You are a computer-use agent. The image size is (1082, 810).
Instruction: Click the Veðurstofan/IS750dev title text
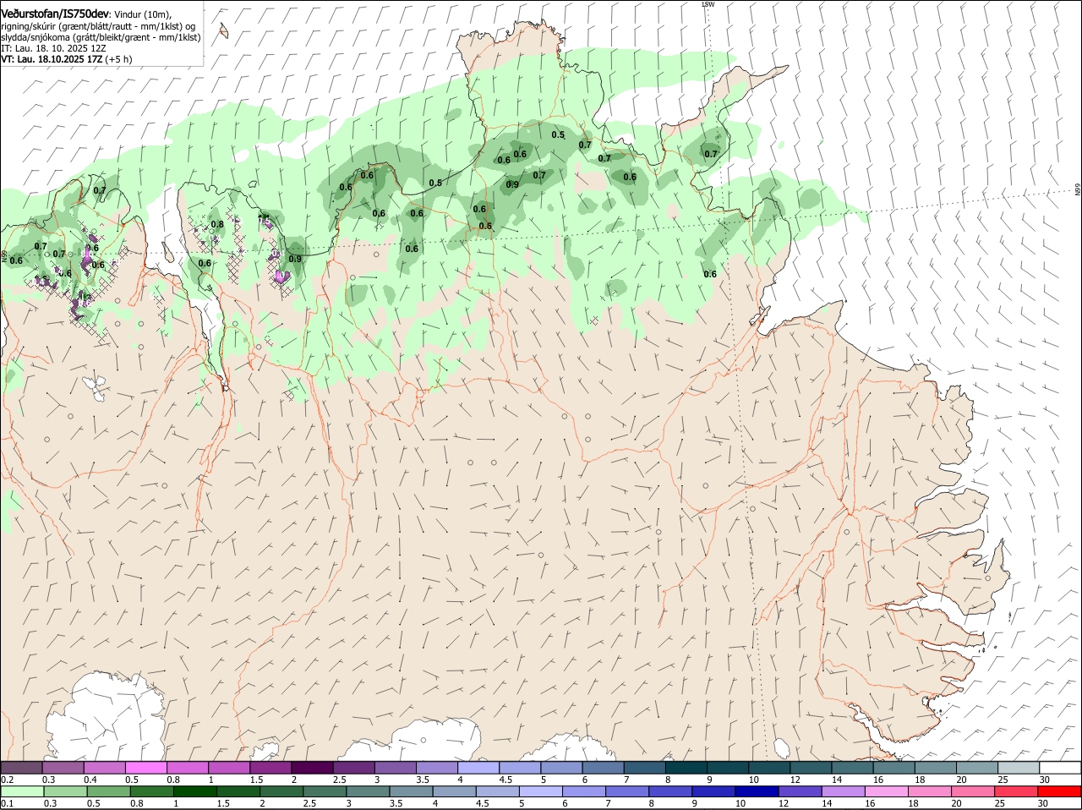[x=55, y=14]
